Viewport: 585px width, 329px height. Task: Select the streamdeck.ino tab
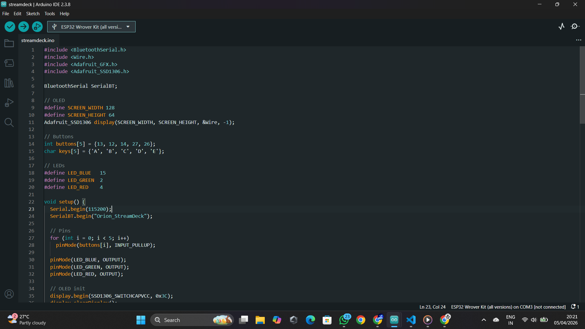38,40
